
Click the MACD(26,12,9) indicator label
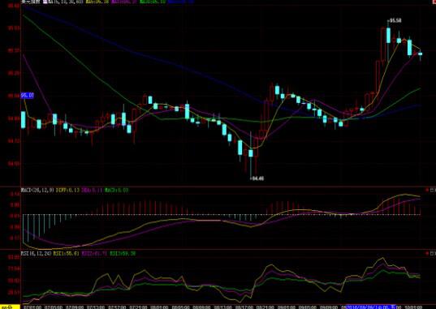tap(37, 191)
